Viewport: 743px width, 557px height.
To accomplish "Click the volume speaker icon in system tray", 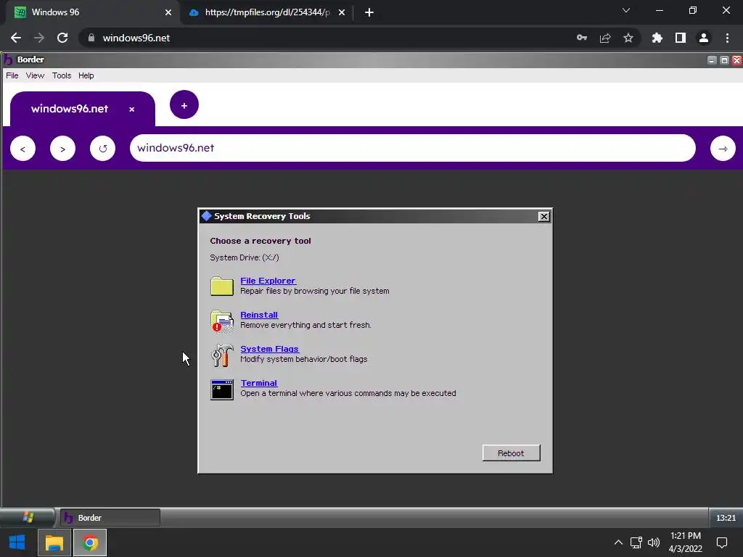I will tap(654, 542).
